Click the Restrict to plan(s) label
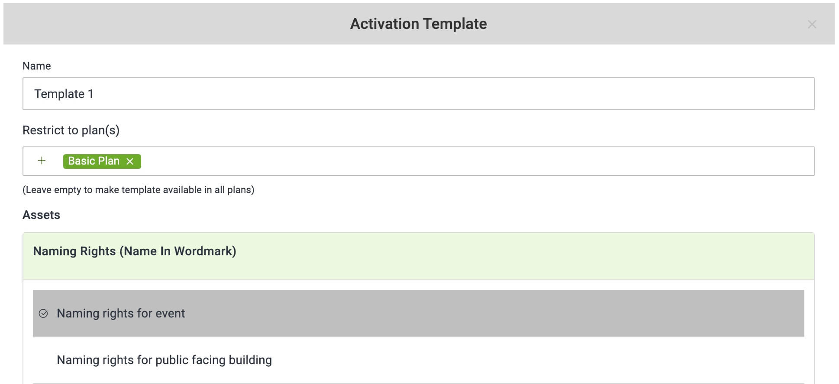Image resolution: width=839 pixels, height=384 pixels. coord(71,130)
